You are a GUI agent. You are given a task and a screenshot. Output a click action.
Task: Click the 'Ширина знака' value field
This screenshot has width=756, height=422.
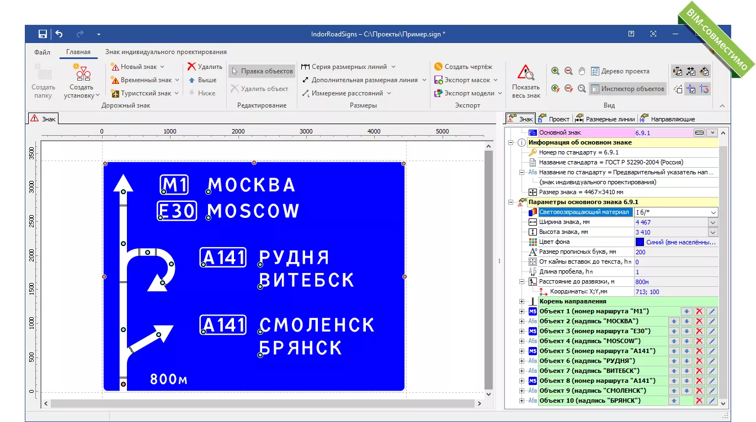pos(670,222)
